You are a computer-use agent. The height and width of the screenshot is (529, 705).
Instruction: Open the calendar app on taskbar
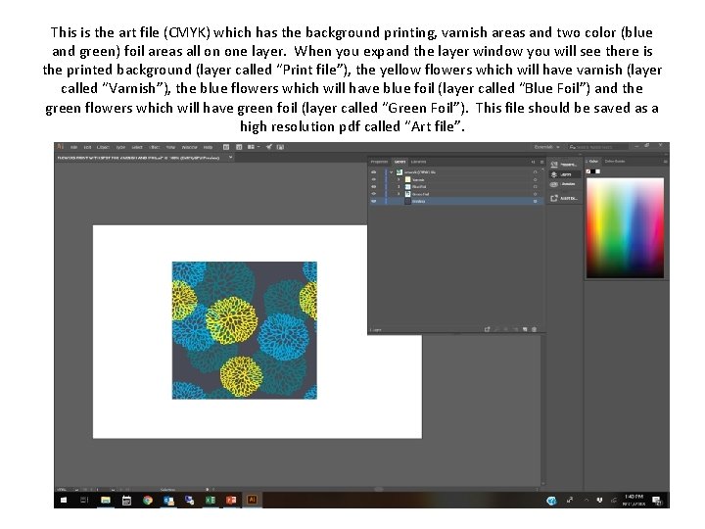click(126, 500)
